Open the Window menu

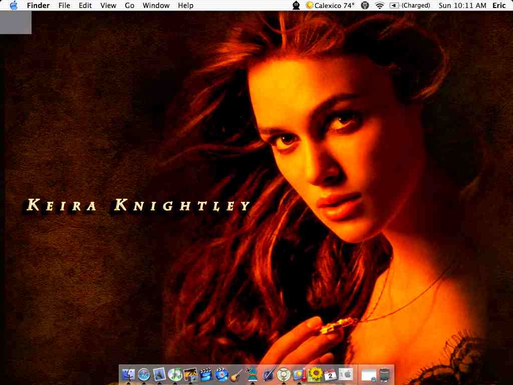point(156,6)
